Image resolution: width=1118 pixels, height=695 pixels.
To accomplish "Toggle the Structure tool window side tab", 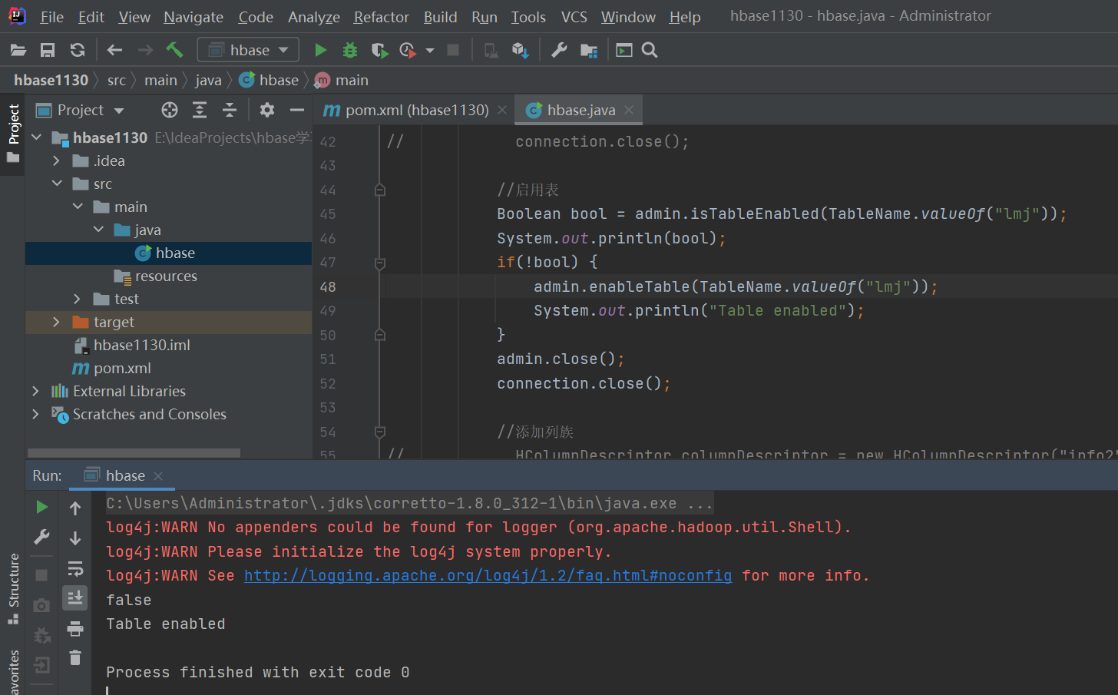I will click(x=13, y=588).
